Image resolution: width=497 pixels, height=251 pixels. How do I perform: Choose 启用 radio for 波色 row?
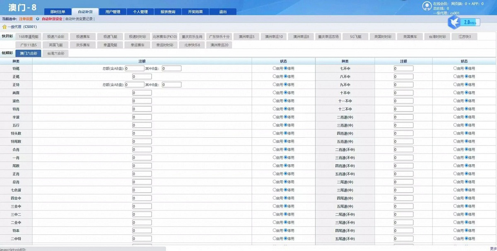pyautogui.click(x=275, y=101)
